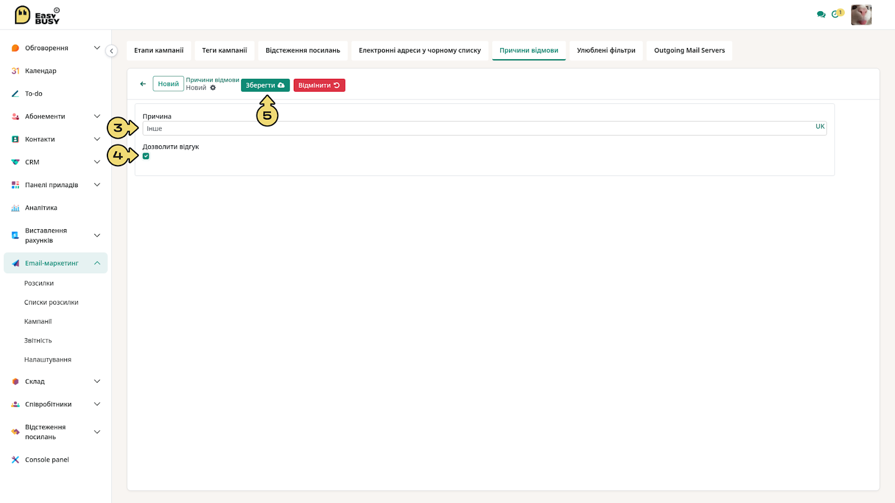
Task: Expand the Співробітники menu chevron
Action: click(x=97, y=404)
